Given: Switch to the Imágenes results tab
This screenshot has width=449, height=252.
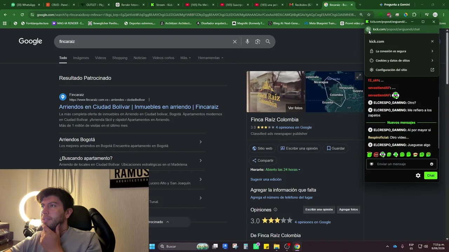Looking at the screenshot, I should [x=81, y=58].
